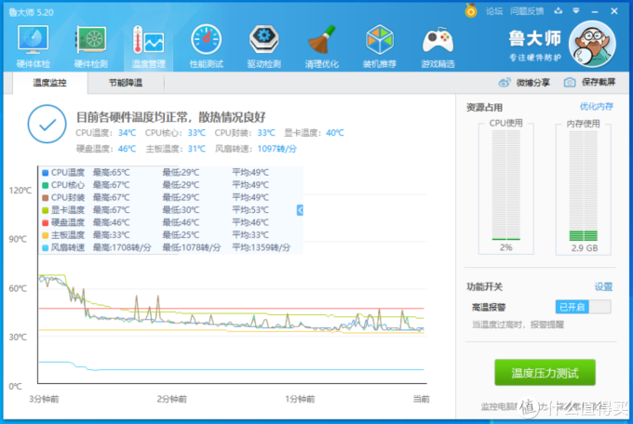This screenshot has height=424, width=633.
Task: Open the 性能测试 gauge icon
Action: pyautogui.click(x=207, y=40)
